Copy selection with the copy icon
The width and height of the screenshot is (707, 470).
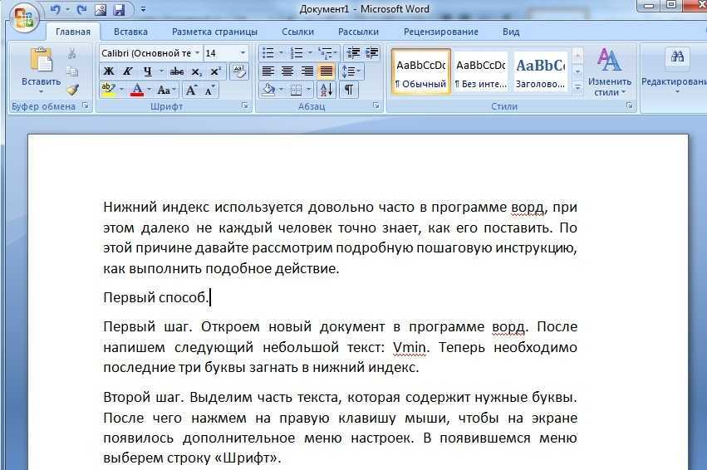tap(72, 71)
